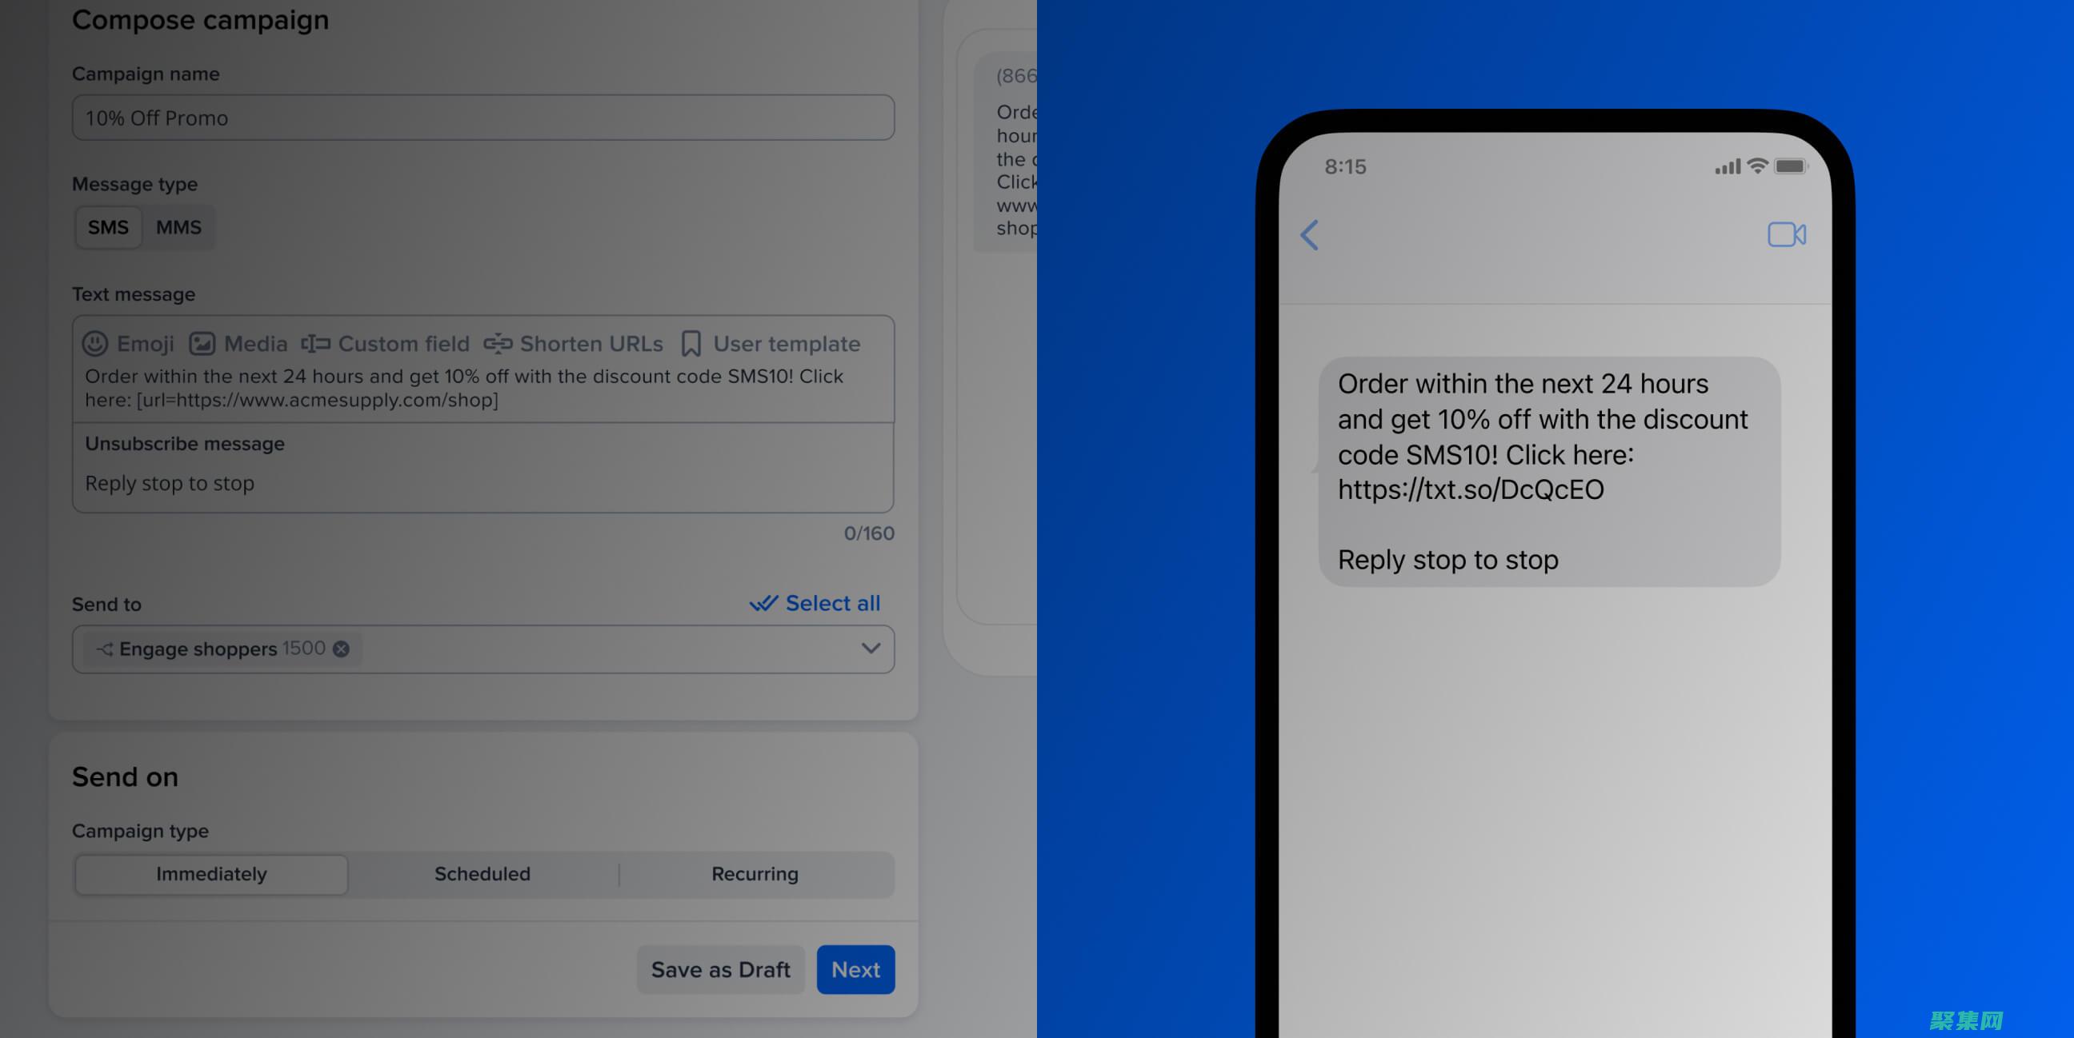Click the campaign name input field
2074x1038 pixels.
pos(483,118)
